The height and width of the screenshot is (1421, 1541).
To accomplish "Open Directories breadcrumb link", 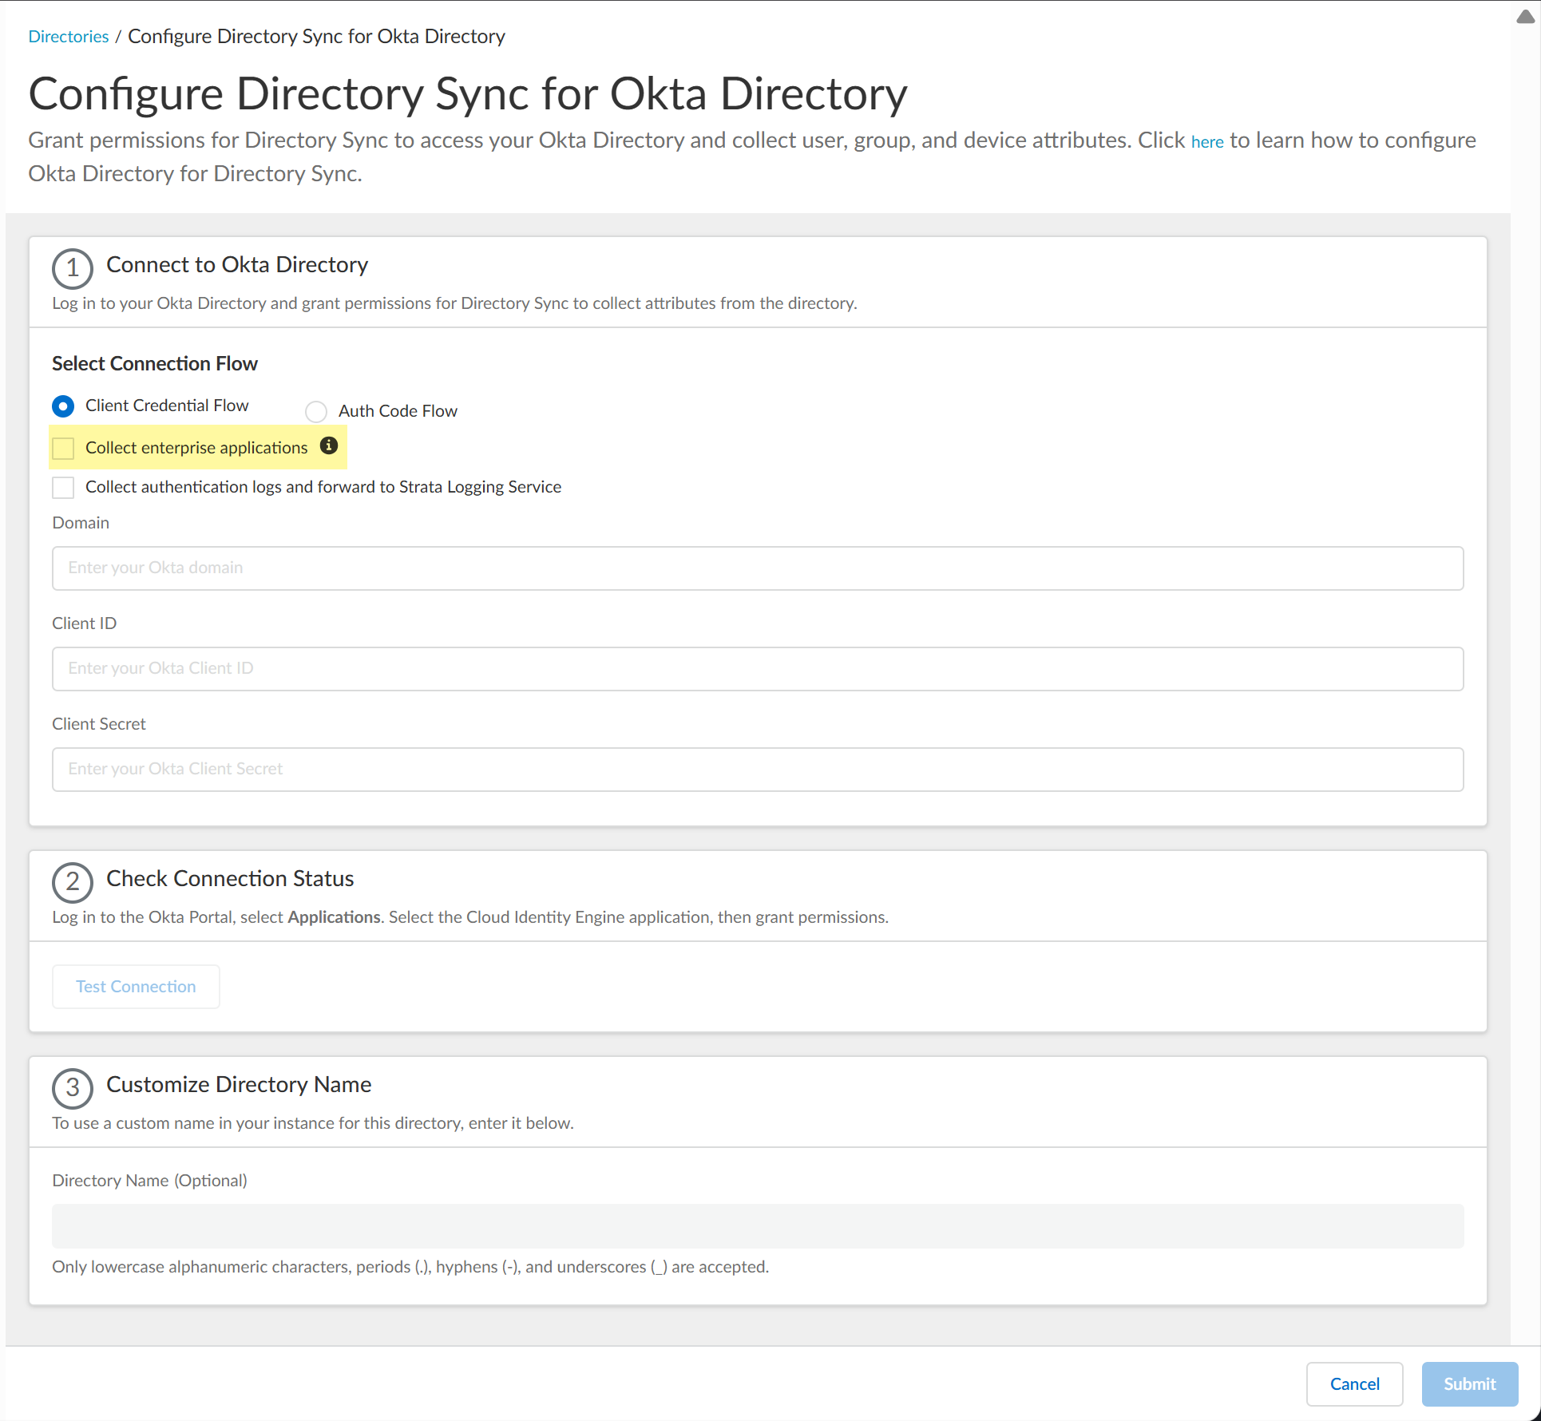I will (69, 37).
